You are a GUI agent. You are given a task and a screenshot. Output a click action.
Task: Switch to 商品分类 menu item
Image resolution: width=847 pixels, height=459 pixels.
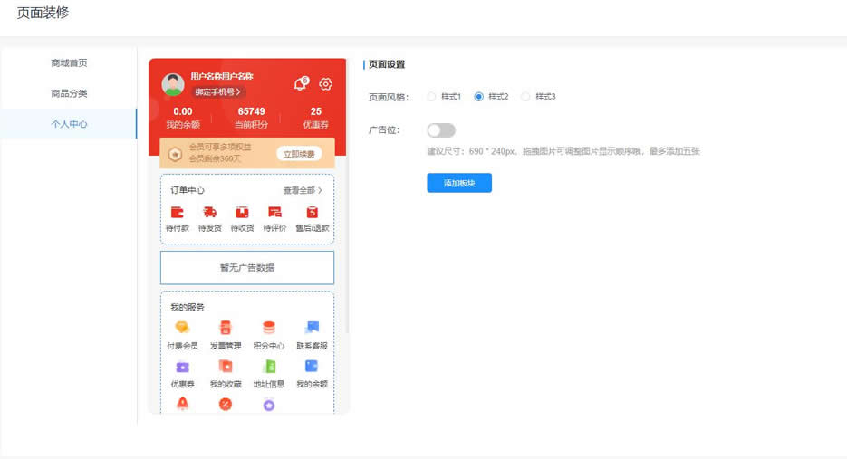click(69, 93)
